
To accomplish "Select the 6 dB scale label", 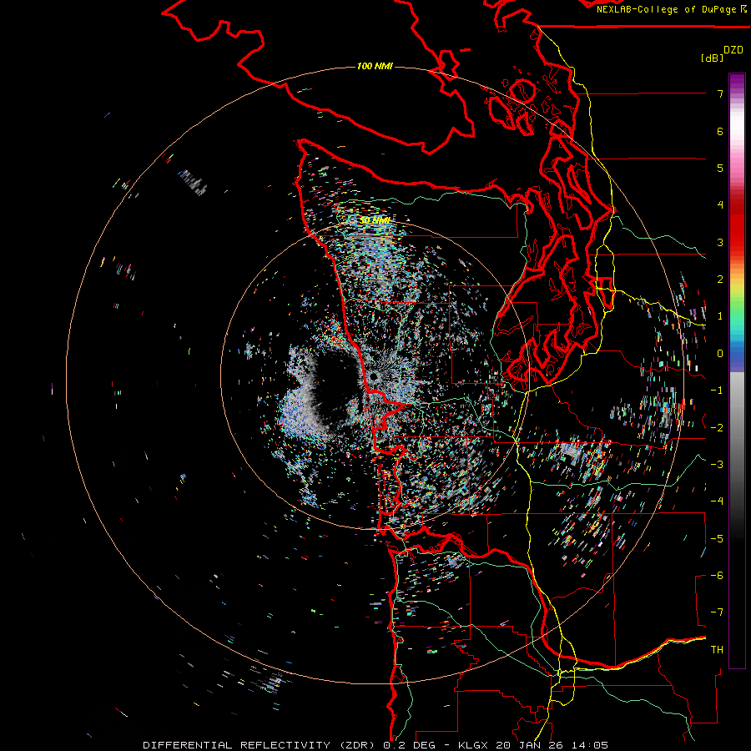I will click(x=720, y=131).
